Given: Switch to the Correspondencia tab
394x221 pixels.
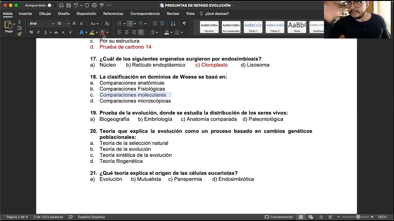Looking at the screenshot, I should (x=145, y=14).
